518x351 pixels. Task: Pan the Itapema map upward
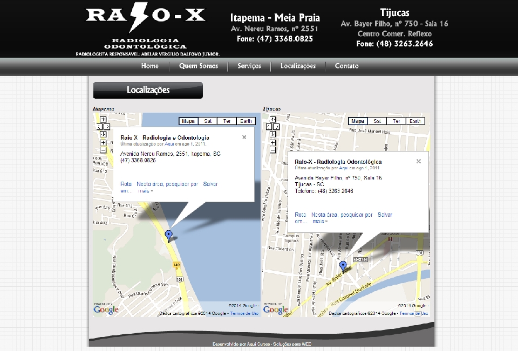pyautogui.click(x=103, y=119)
